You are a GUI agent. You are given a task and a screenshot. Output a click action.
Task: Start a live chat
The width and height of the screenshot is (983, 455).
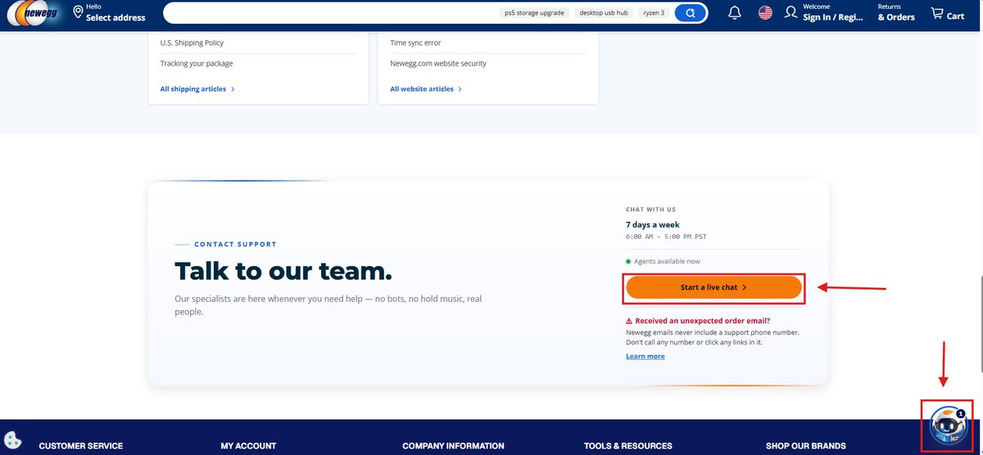pyautogui.click(x=713, y=287)
